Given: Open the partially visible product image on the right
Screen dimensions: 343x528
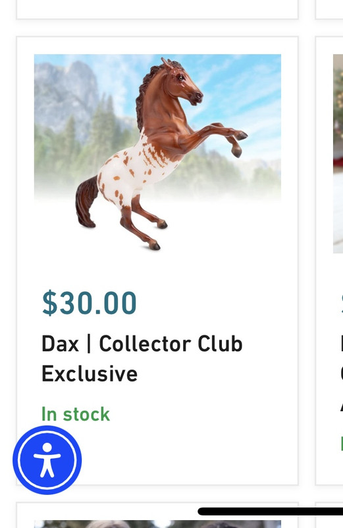Looking at the screenshot, I should coord(338,154).
